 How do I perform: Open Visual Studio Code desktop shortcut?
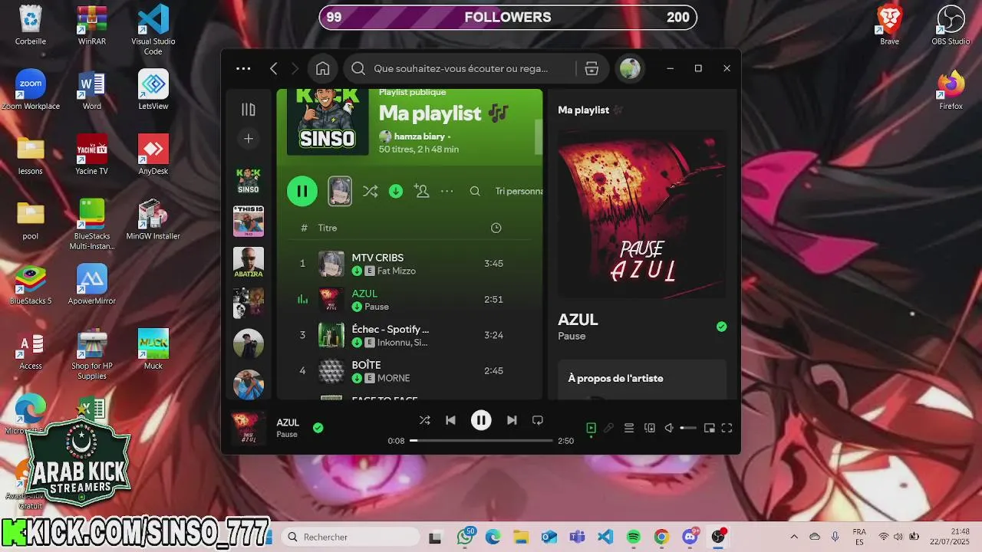(153, 31)
